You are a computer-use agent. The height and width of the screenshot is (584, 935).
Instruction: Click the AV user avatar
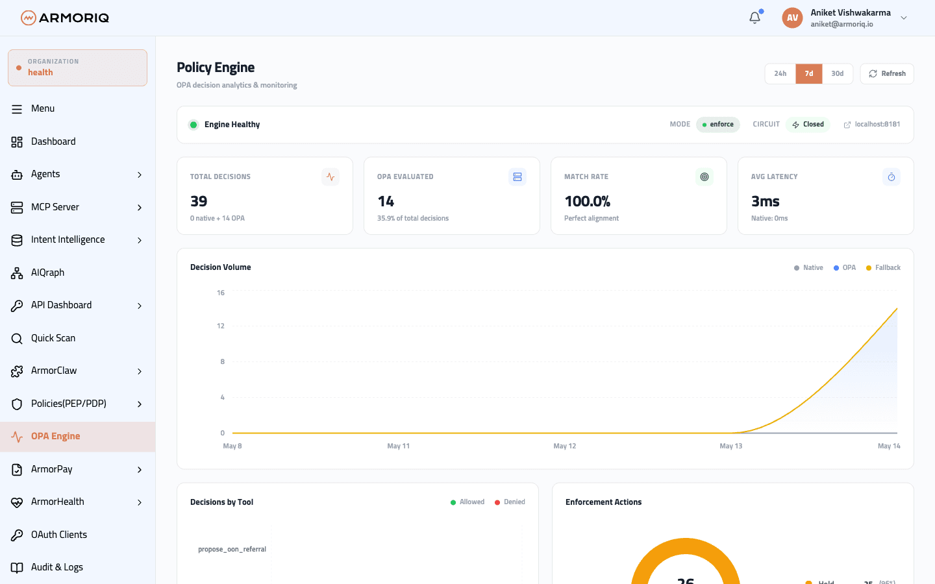pos(792,18)
